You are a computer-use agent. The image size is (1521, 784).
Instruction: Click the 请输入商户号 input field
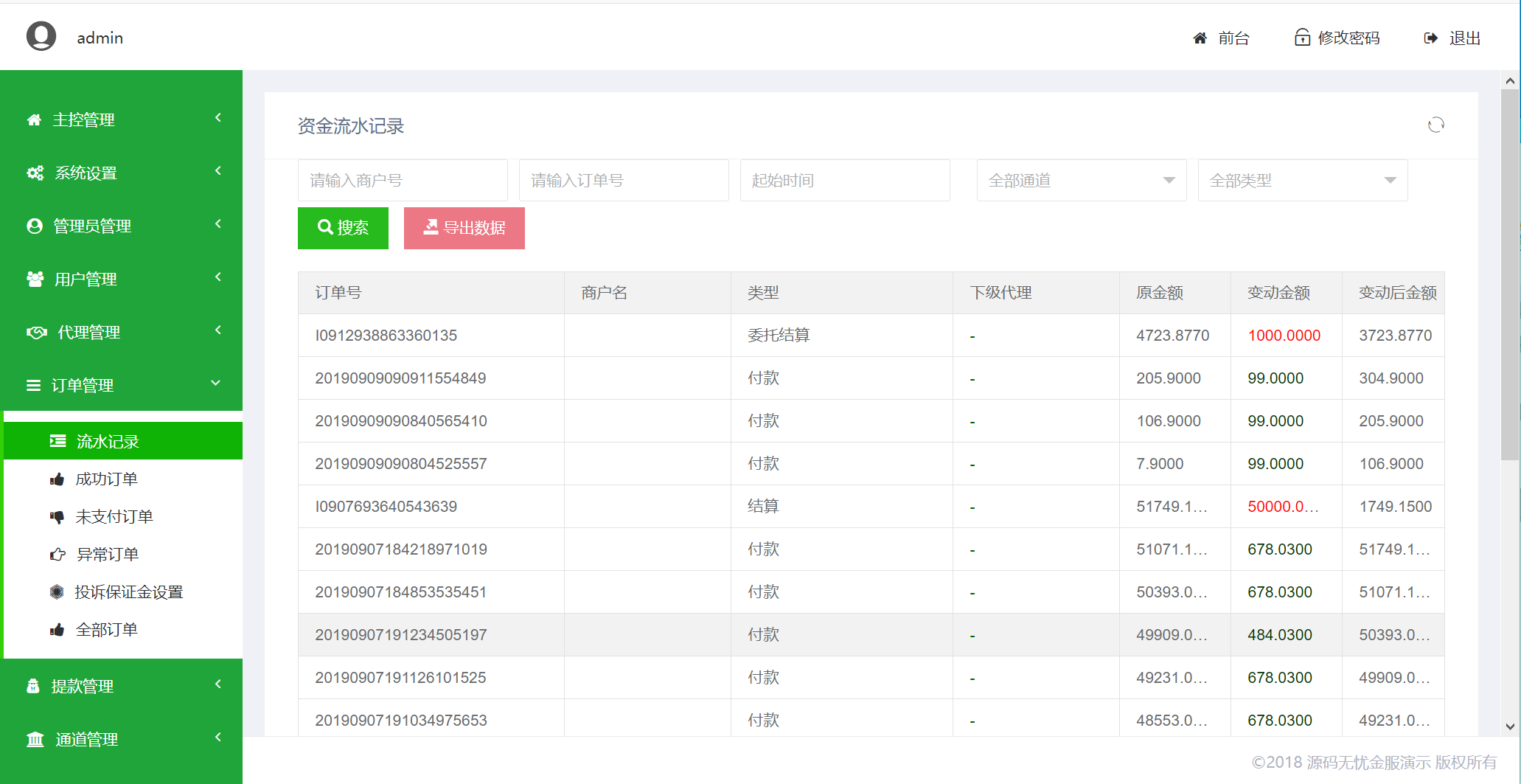click(x=403, y=180)
